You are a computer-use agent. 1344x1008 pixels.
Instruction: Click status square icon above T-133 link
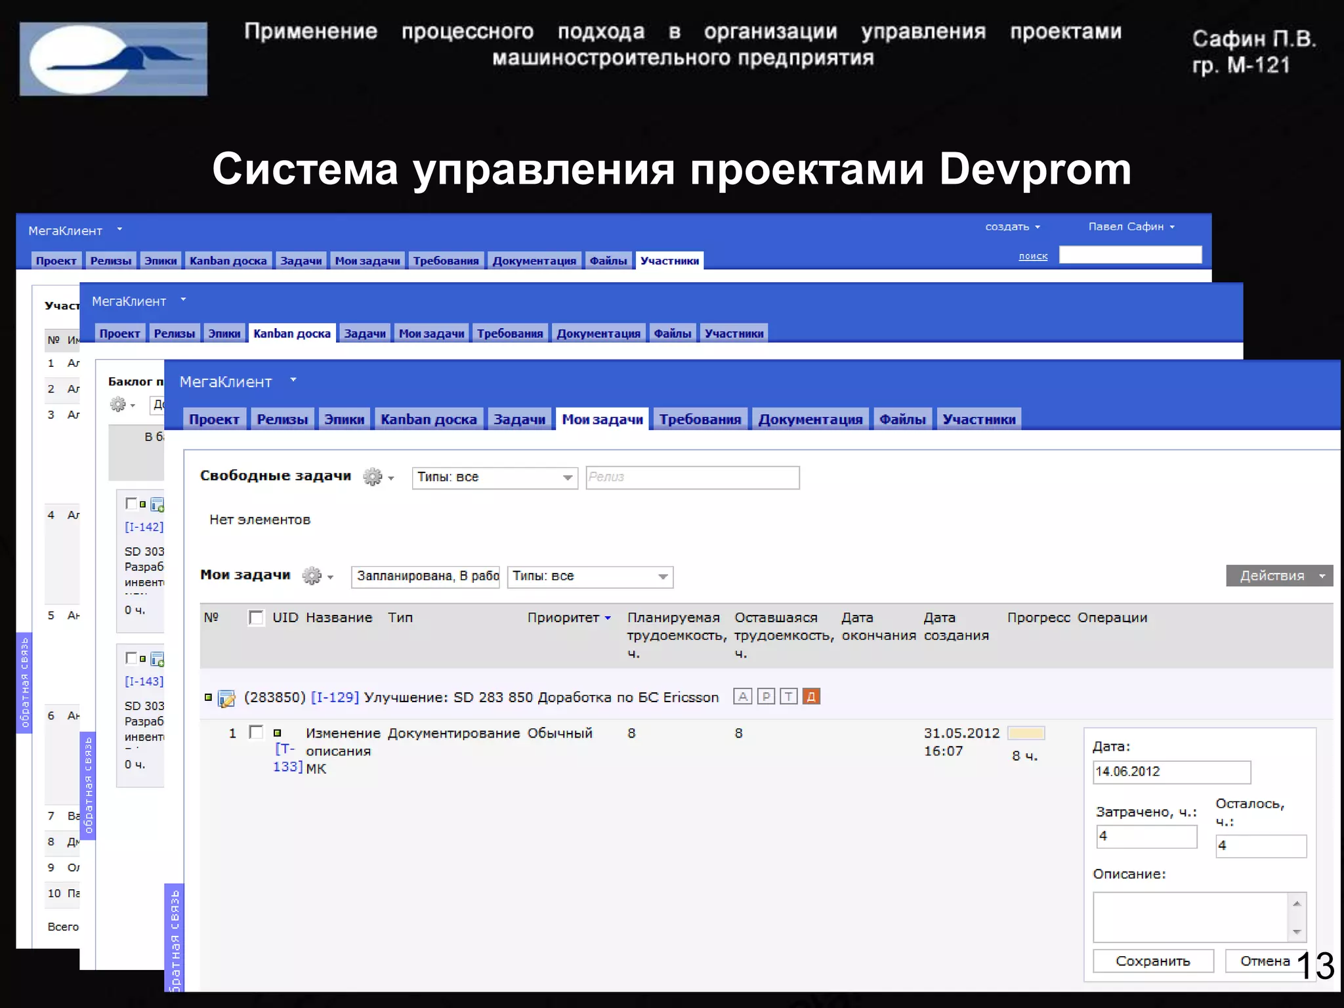(277, 733)
